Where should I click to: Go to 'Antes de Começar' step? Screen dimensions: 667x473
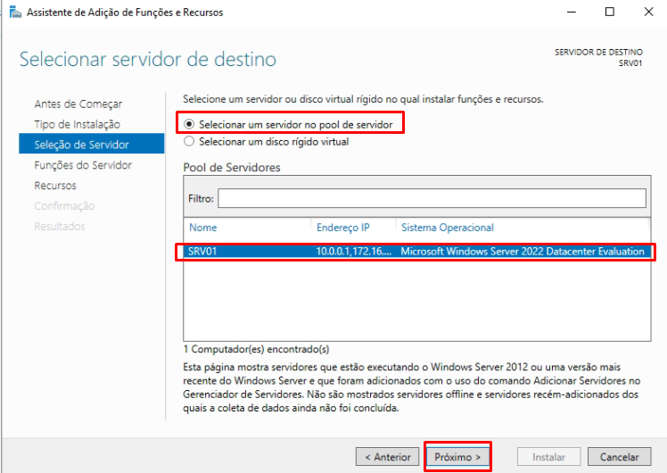pyautogui.click(x=78, y=104)
